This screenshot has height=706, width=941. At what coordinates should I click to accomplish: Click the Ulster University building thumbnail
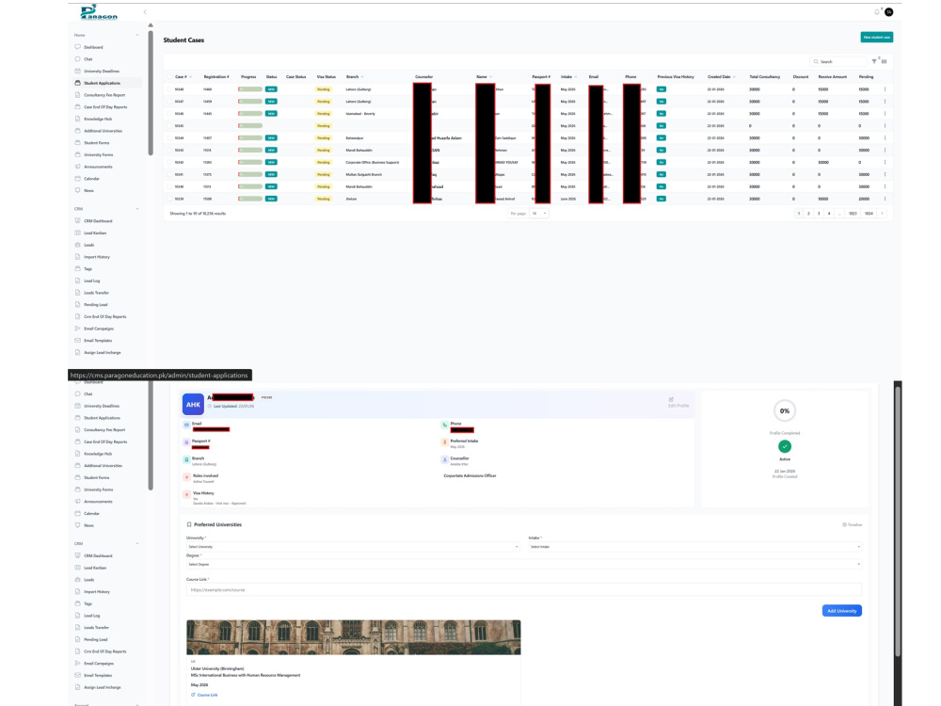tap(354, 637)
